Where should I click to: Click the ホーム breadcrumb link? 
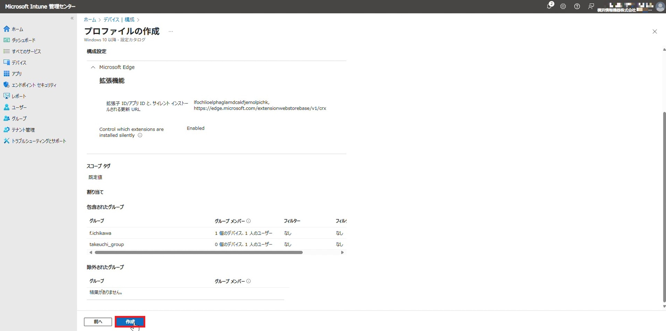pos(90,20)
